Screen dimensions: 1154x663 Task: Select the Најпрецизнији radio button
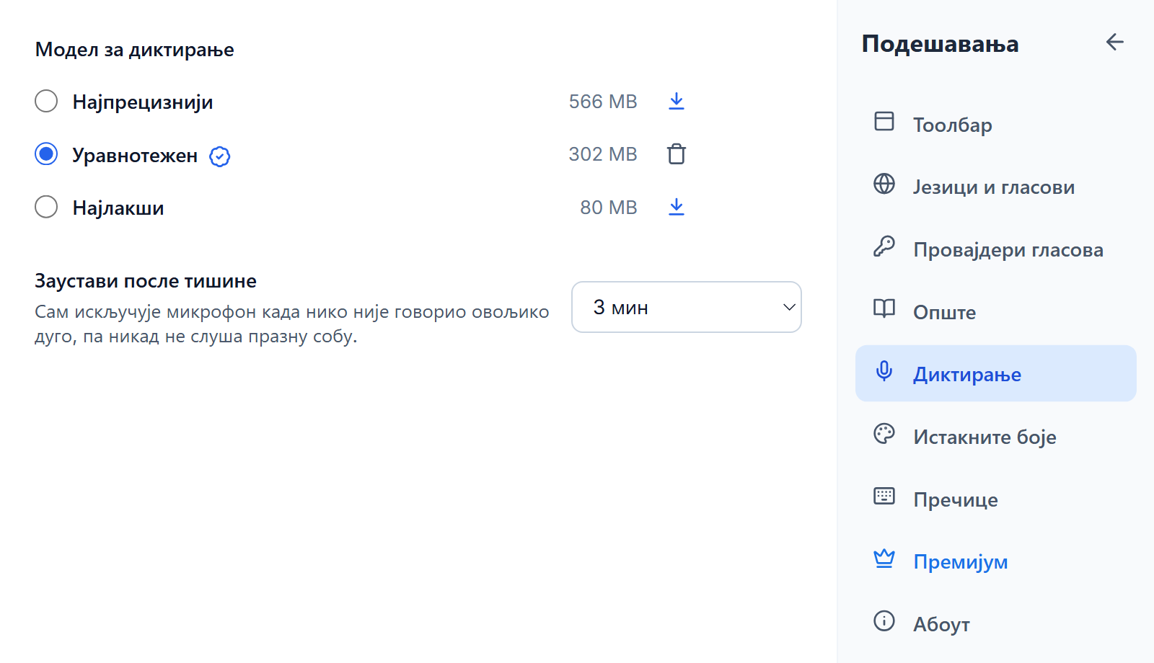tap(46, 101)
